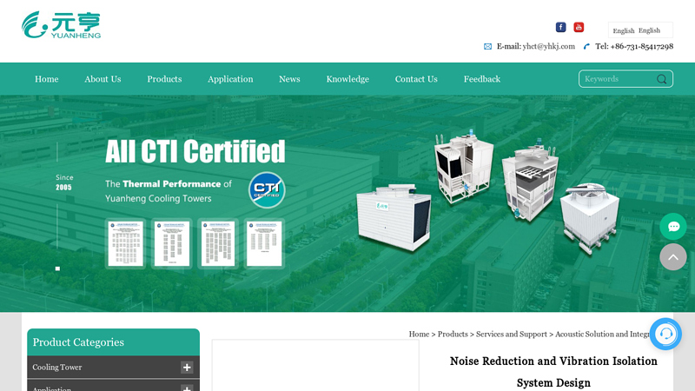Viewport: 695px width, 391px height.
Task: Expand the Application category plus
Action: pos(187,388)
